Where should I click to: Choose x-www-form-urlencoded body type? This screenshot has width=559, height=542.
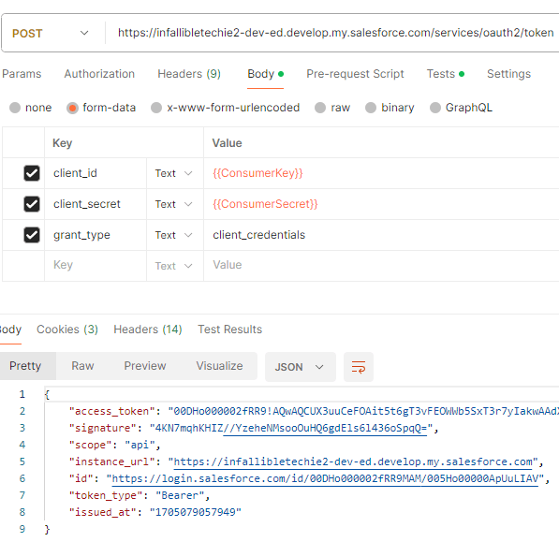point(156,108)
